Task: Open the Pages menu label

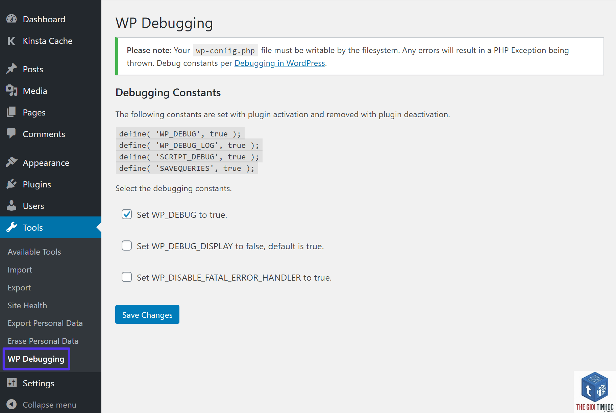Action: coord(34,112)
